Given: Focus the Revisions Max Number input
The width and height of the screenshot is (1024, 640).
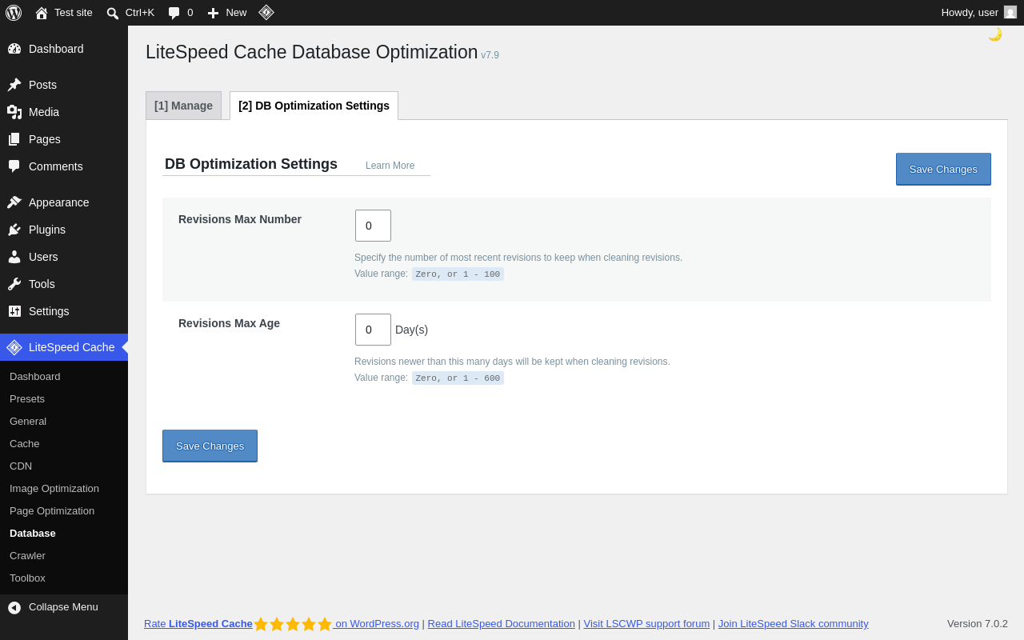Looking at the screenshot, I should click(373, 226).
